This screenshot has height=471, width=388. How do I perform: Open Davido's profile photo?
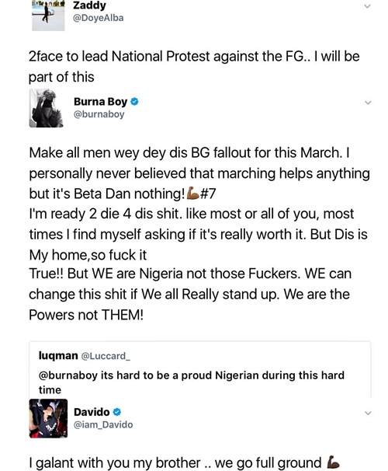click(x=48, y=418)
